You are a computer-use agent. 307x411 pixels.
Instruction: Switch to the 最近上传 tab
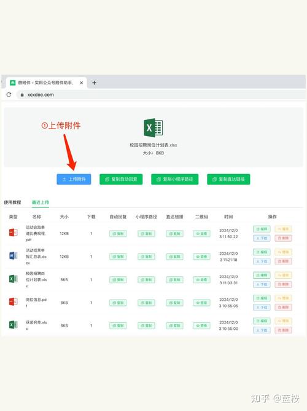[41, 202]
